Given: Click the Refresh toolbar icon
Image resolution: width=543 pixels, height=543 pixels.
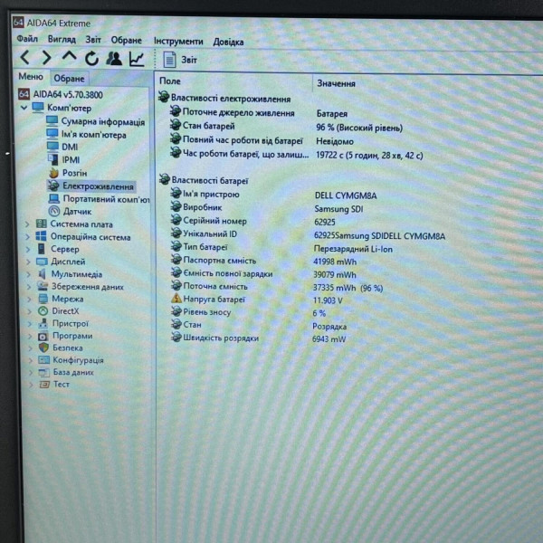Looking at the screenshot, I should click(91, 59).
